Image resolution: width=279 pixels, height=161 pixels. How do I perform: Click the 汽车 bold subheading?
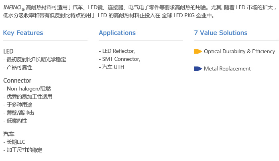[9, 134]
